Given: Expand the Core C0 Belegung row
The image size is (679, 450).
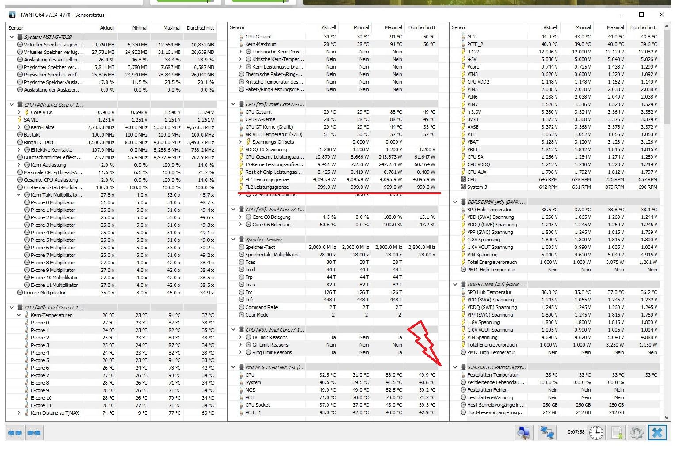Looking at the screenshot, I should point(240,217).
